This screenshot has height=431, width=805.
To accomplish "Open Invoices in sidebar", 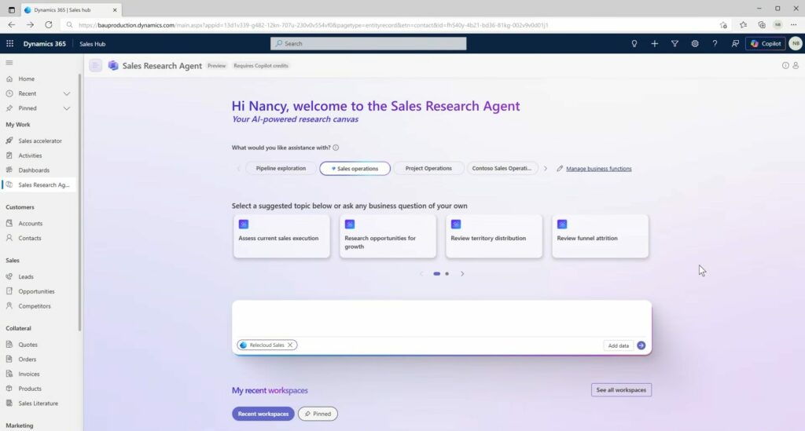I will (x=29, y=374).
